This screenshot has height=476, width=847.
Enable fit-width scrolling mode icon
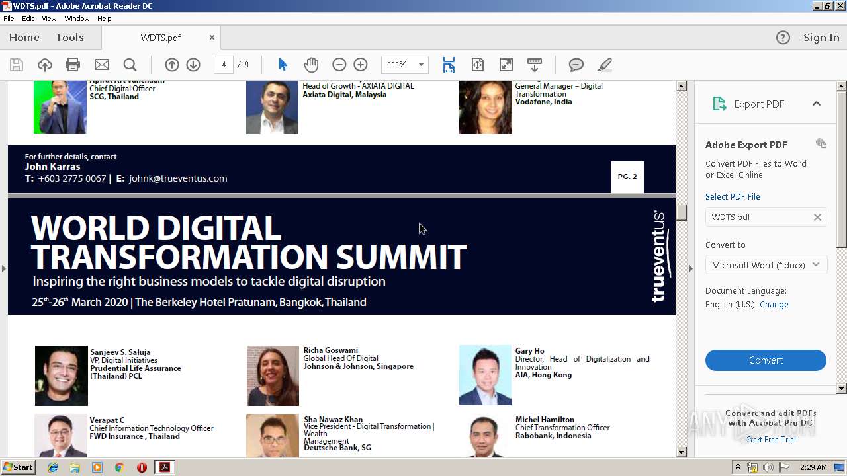(449, 65)
